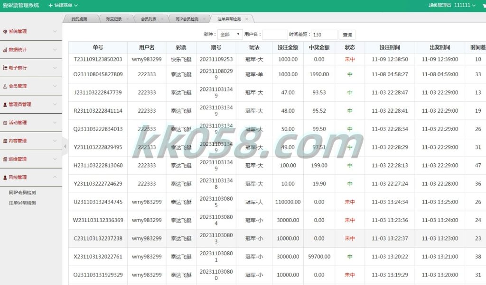Click the 投注金额 column header
This screenshot has width=486, height=285.
coord(288,47)
